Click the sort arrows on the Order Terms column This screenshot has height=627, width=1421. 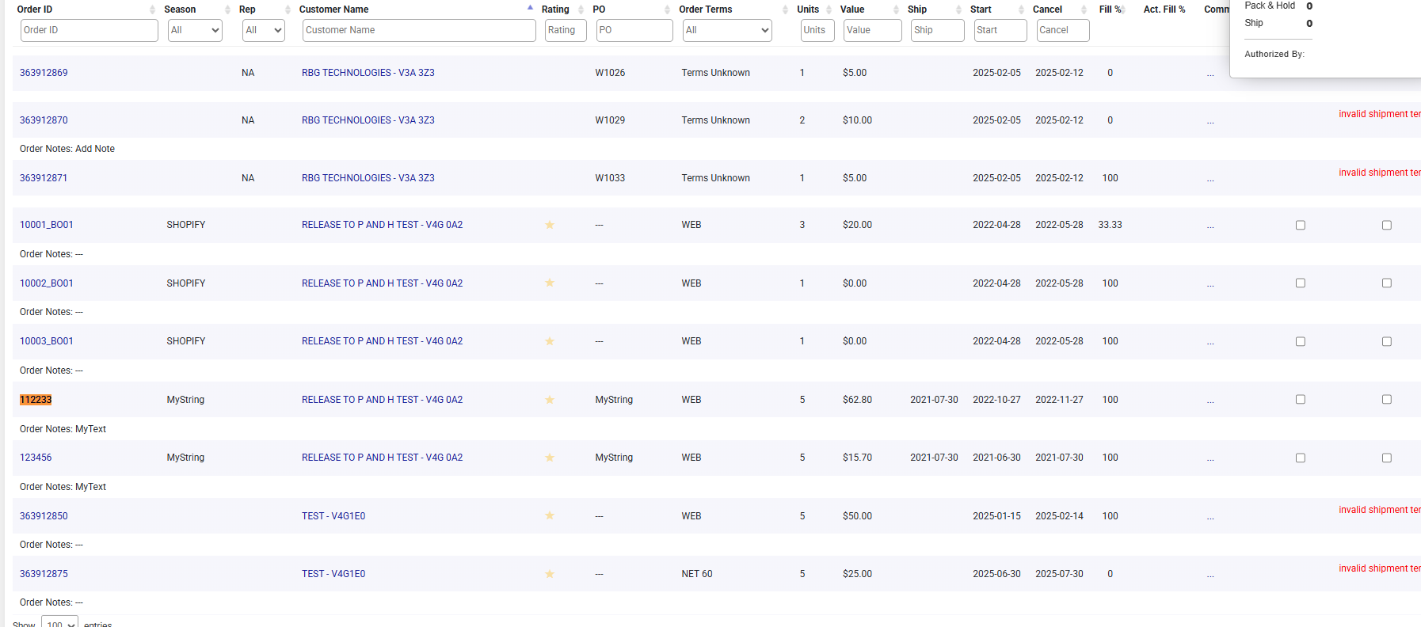click(x=785, y=9)
